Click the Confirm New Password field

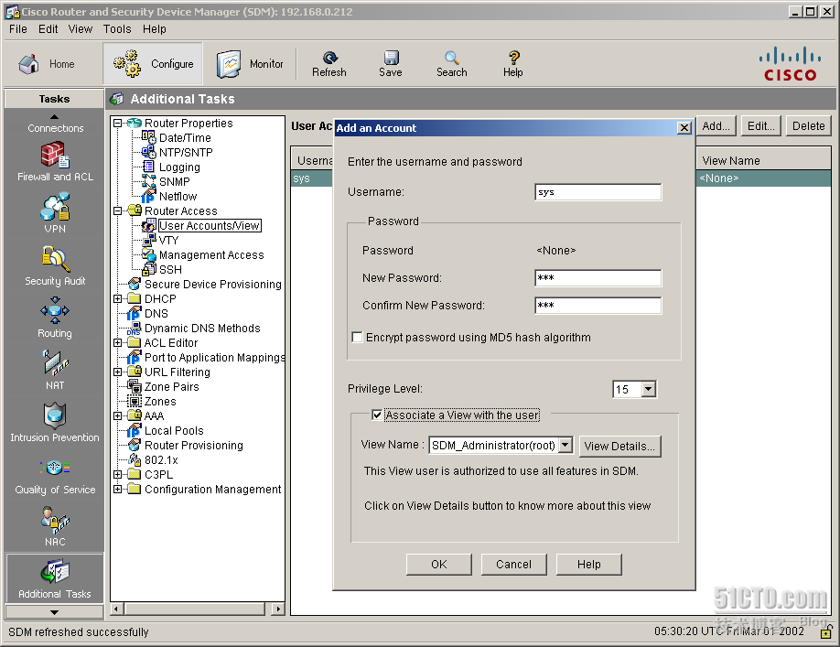[x=598, y=306]
